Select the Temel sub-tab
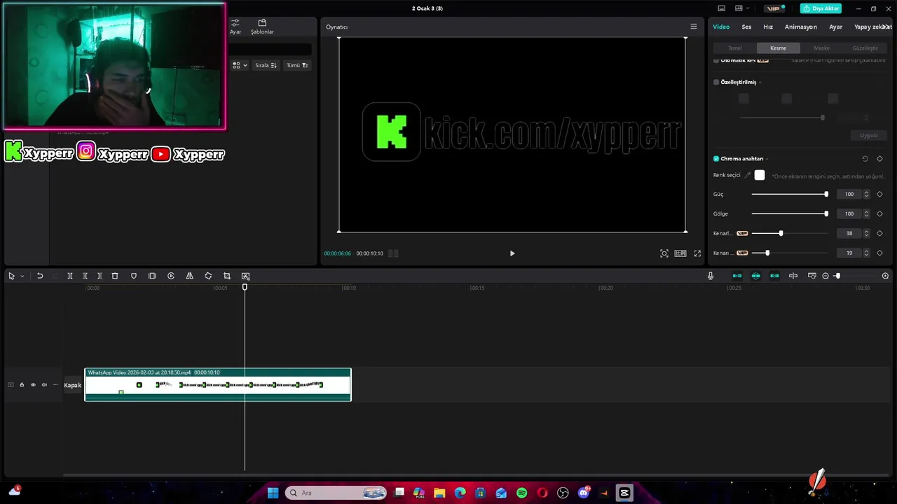 click(x=735, y=48)
